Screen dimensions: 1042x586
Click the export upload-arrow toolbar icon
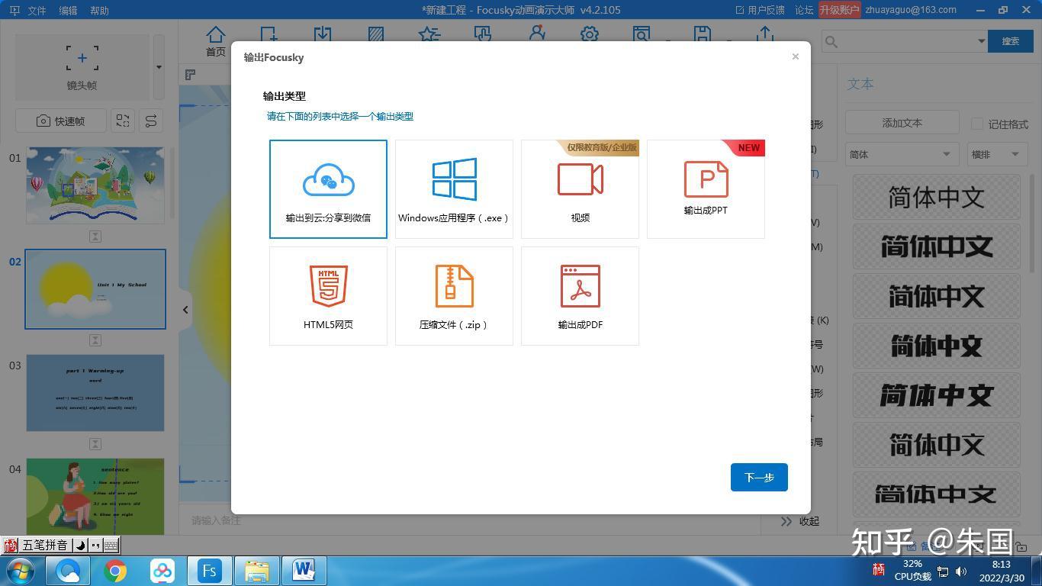click(x=765, y=35)
